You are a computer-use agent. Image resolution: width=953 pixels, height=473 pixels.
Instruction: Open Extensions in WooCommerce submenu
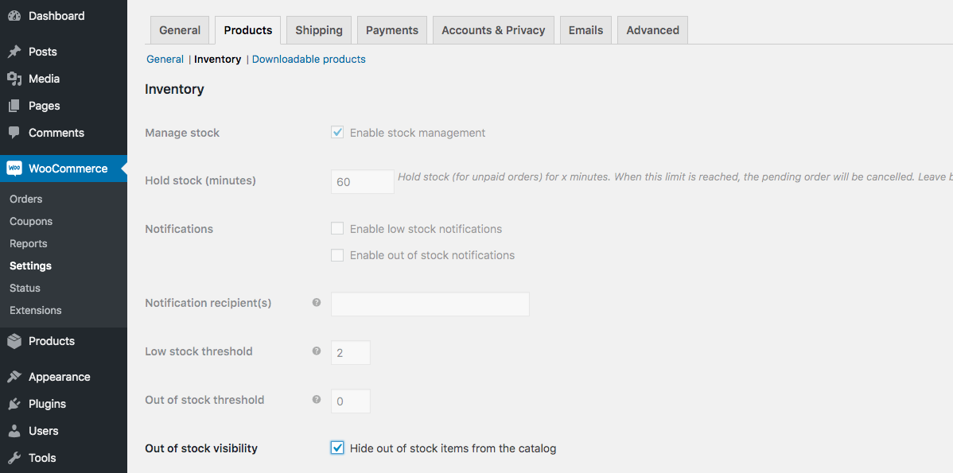click(x=35, y=310)
